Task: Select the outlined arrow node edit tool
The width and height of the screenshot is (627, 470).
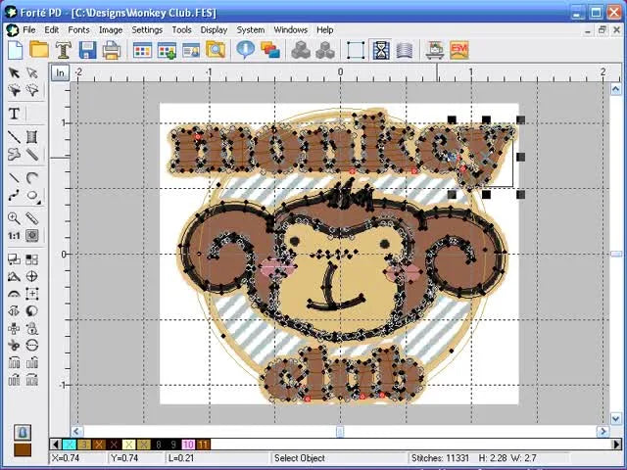Action: (x=32, y=73)
